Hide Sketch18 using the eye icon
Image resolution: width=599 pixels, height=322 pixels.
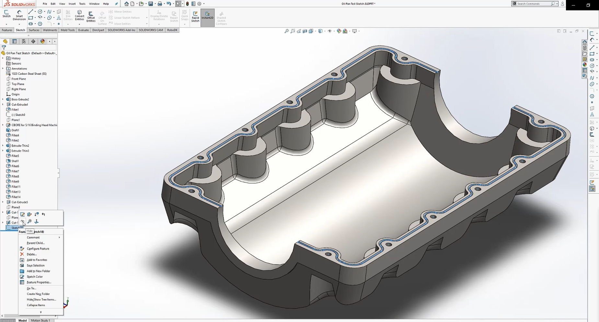22,221
